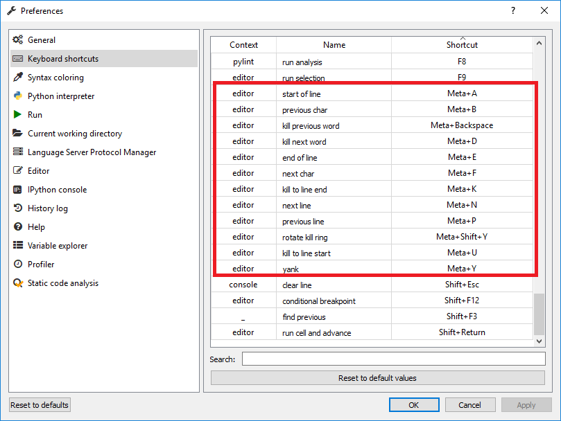Click the Editor pencil icon
This screenshot has width=561, height=421.
pyautogui.click(x=18, y=170)
